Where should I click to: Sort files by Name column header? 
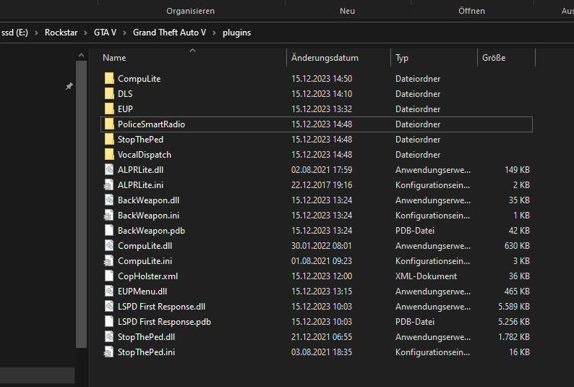[x=114, y=58]
